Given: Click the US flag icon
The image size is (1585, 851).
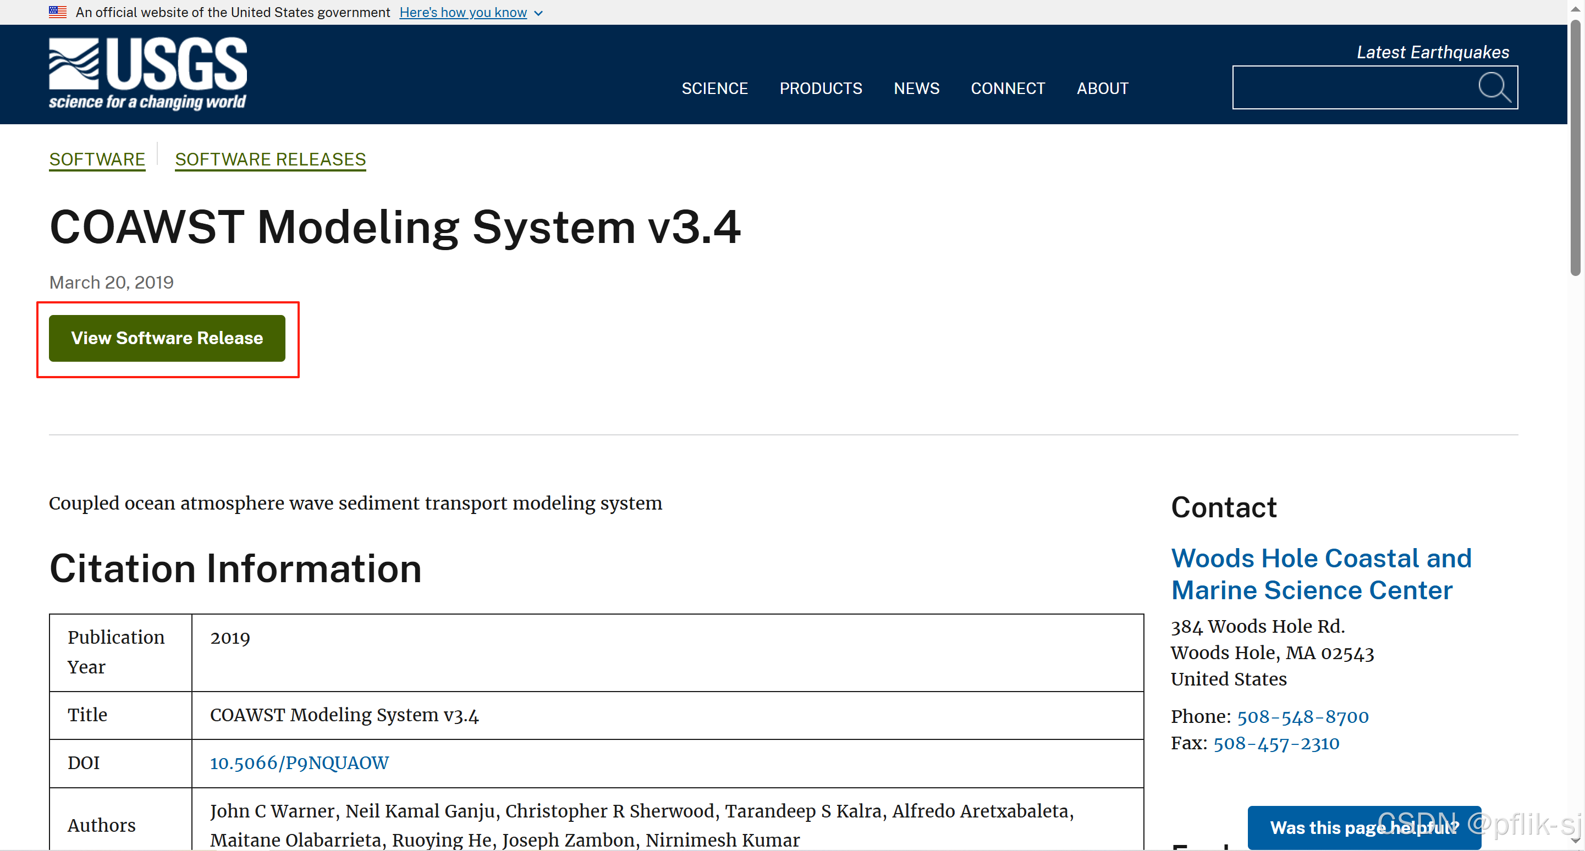Looking at the screenshot, I should click(x=58, y=12).
